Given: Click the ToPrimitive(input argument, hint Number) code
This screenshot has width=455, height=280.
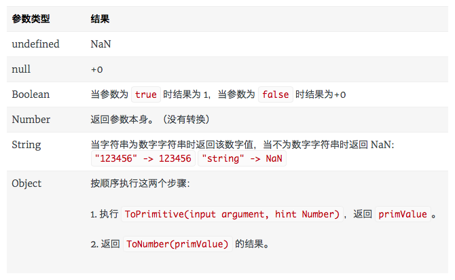Looking at the screenshot, I should [232, 214].
